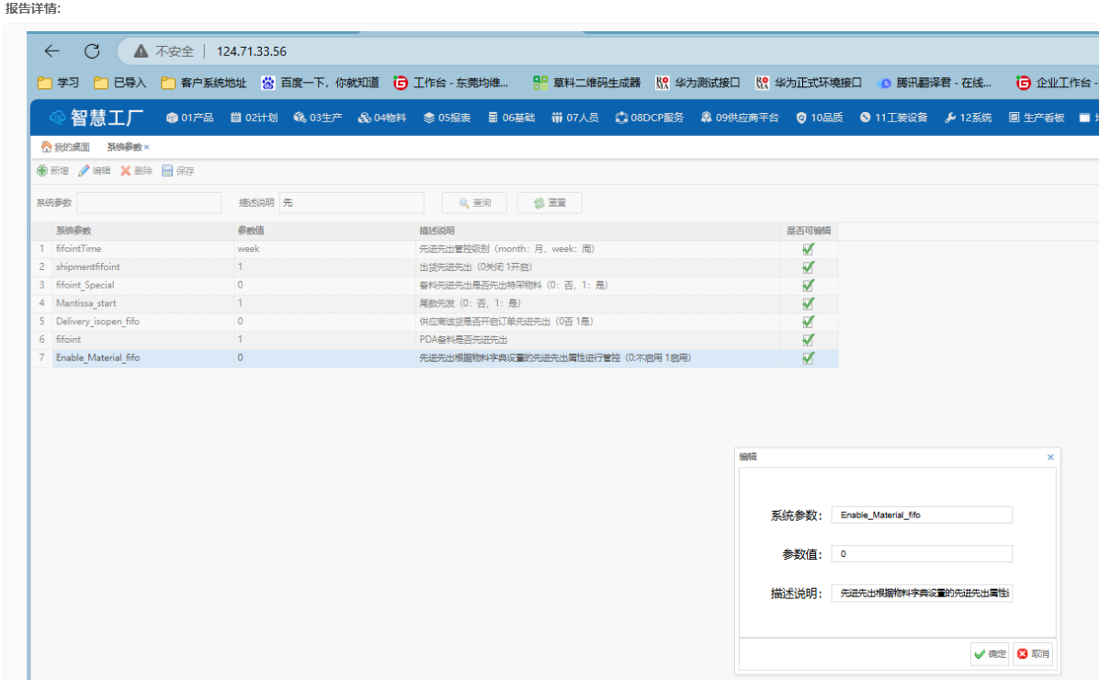Click the 新增 (add) toolbar icon
The image size is (1099, 680).
coord(42,171)
